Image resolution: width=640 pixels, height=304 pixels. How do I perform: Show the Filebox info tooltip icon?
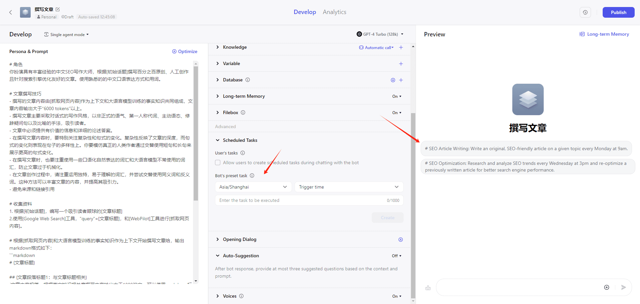[243, 112]
